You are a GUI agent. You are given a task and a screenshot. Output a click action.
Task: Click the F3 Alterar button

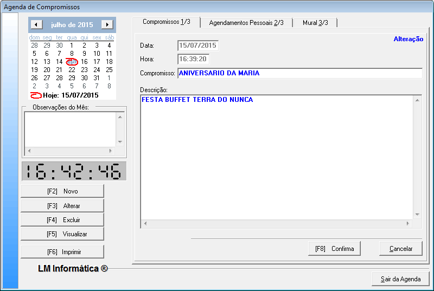pyautogui.click(x=62, y=206)
